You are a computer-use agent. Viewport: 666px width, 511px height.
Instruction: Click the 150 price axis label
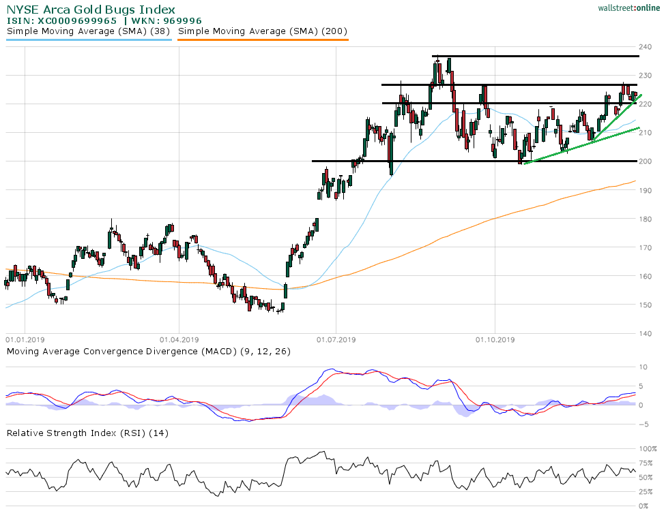pos(646,305)
